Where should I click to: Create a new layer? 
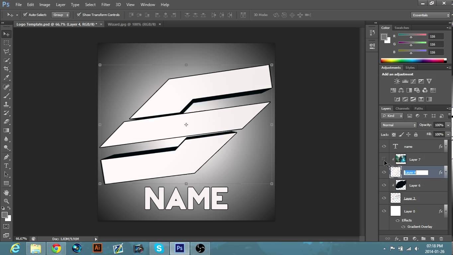click(432, 238)
